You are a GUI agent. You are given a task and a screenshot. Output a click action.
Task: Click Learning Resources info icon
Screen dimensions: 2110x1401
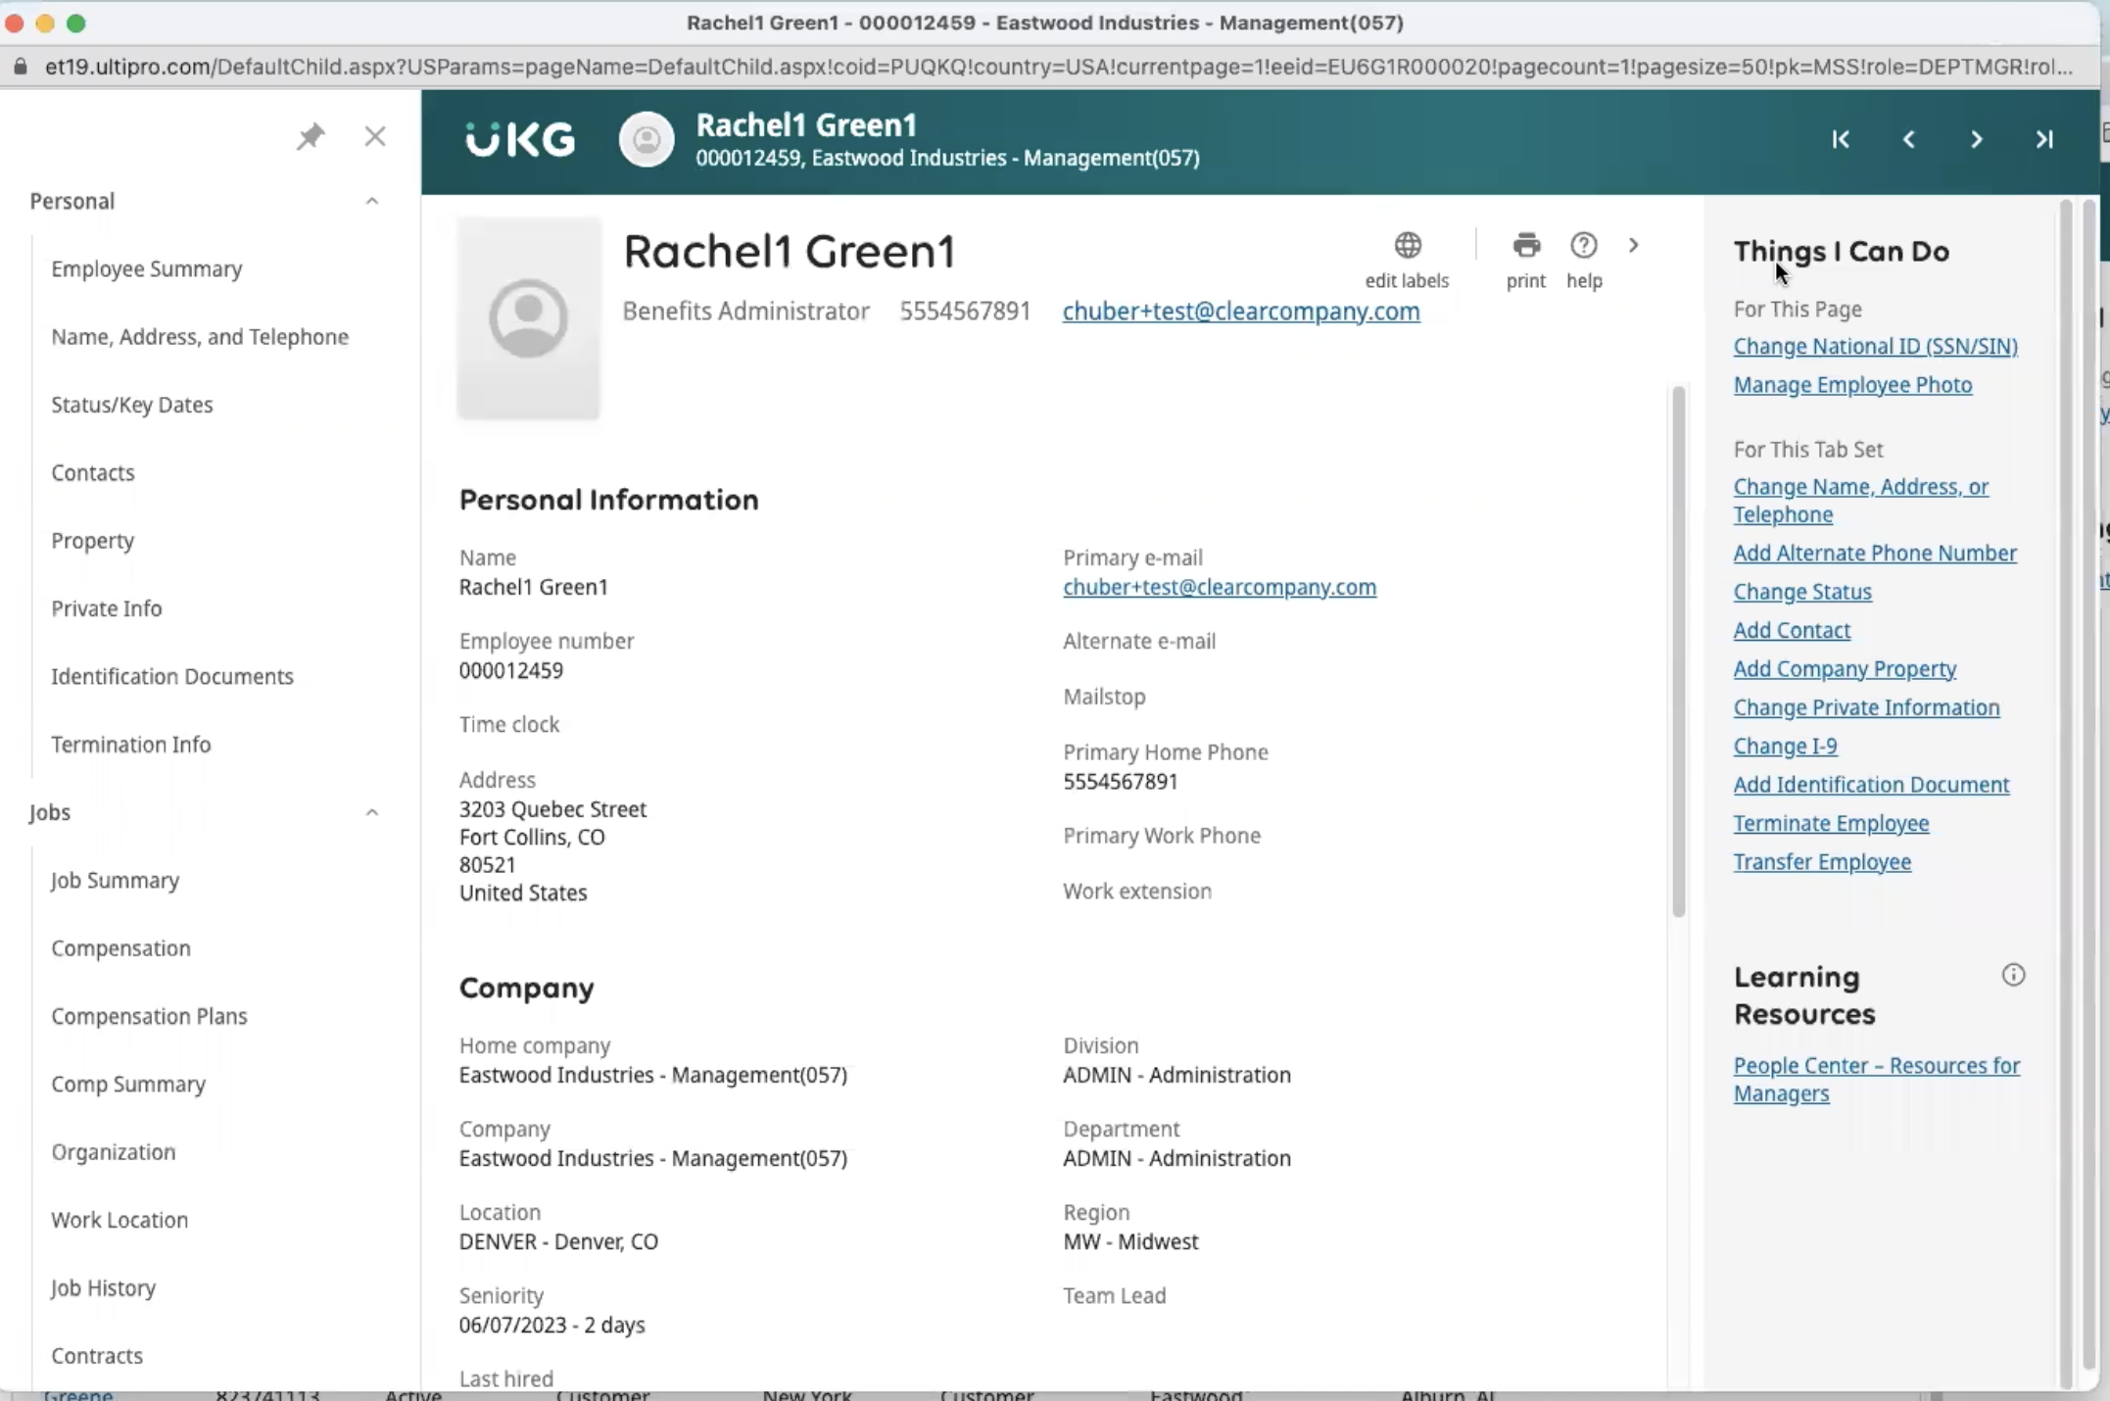coord(2013,975)
